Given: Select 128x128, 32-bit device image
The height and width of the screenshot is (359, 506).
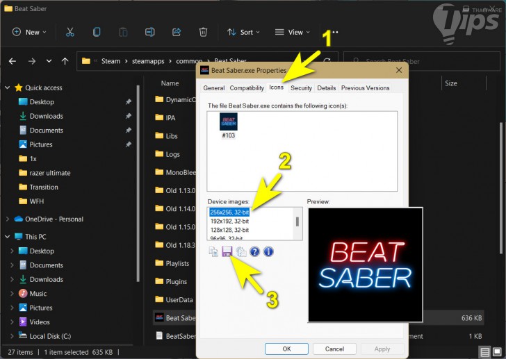Looking at the screenshot, I should (229, 230).
